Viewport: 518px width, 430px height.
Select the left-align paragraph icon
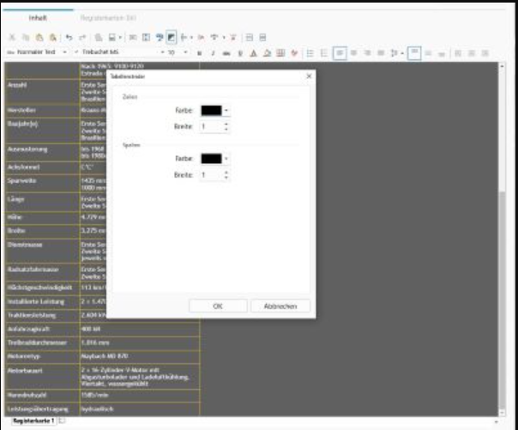[x=340, y=52]
